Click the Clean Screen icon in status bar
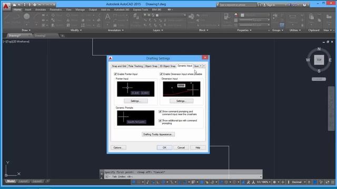Viewport: 337px width, 189px height. click(x=328, y=182)
